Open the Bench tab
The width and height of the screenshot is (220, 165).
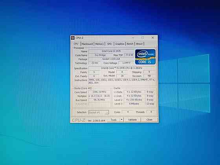click(130, 44)
